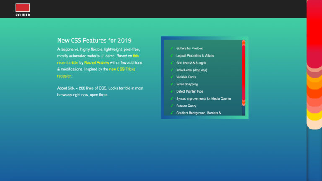Click checkmark beside Scroll Snapping
The image size is (322, 181).
pyautogui.click(x=172, y=84)
